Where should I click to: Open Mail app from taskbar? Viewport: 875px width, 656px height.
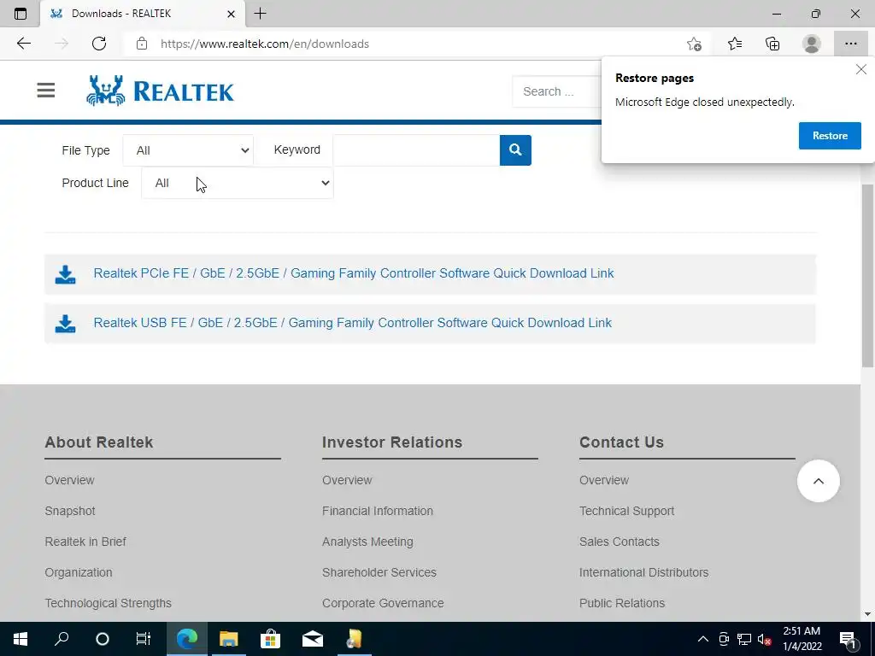coord(313,639)
